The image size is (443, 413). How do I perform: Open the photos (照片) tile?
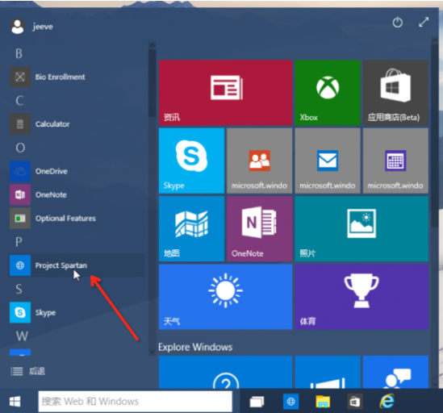362,228
